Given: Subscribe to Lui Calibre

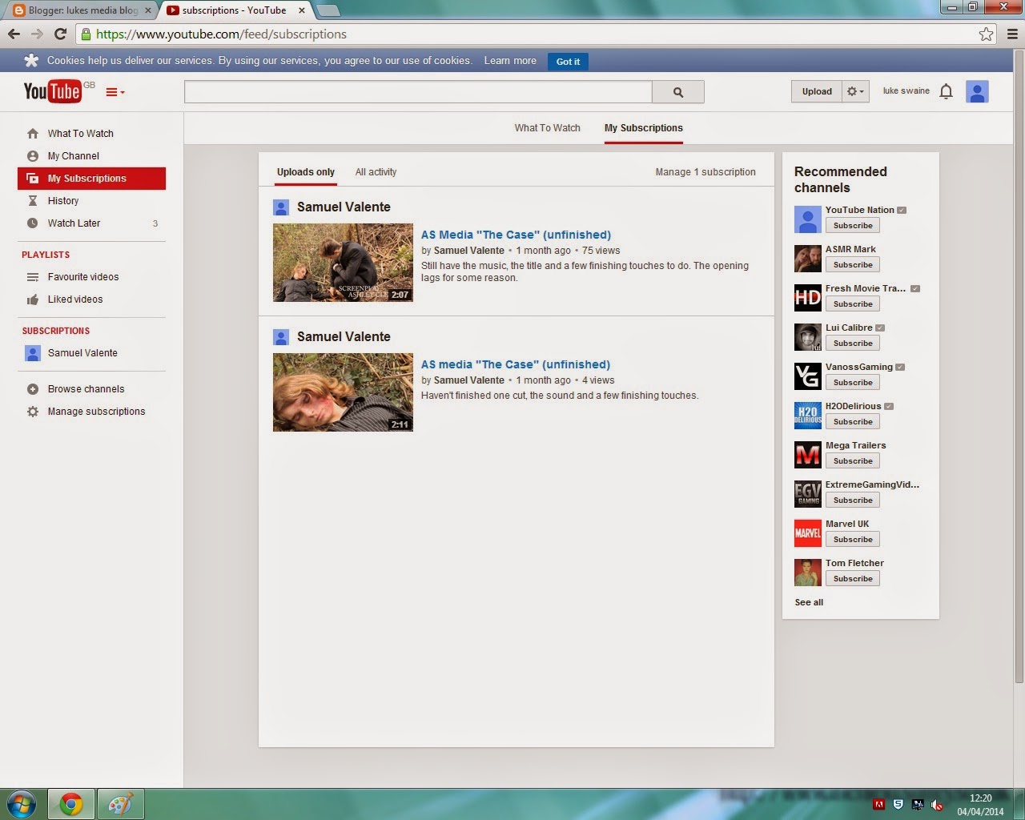Looking at the screenshot, I should coord(852,344).
